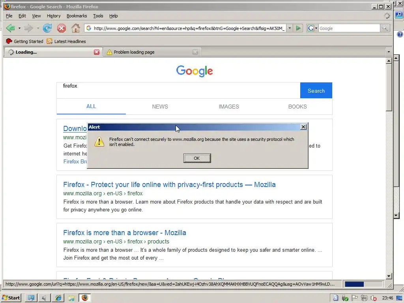This screenshot has height=303, width=404.
Task: Click the Firefox taskbar button
Action: pos(84,298)
